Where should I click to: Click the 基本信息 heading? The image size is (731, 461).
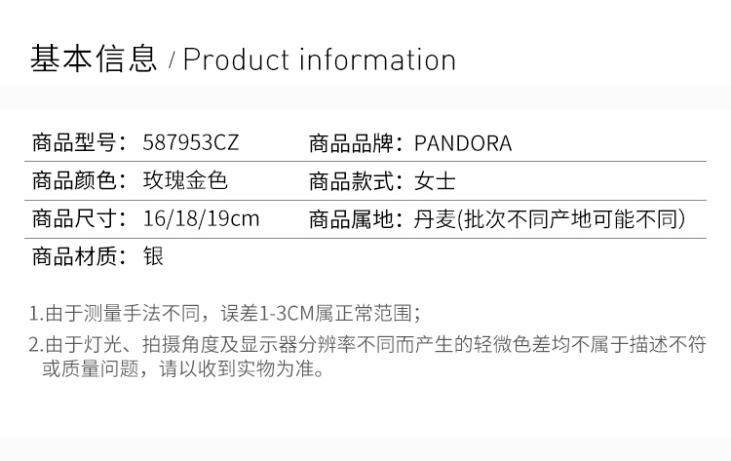pos(94,59)
